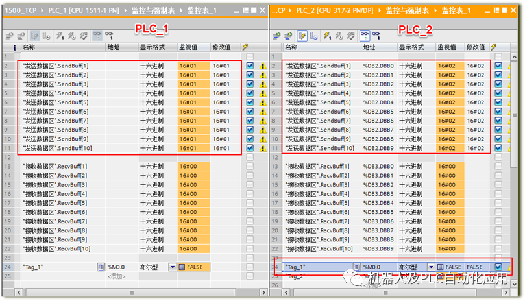Uncheck modify checkbox for PLC_1 SendBuff[5]
The image size is (525, 301).
pos(250,102)
